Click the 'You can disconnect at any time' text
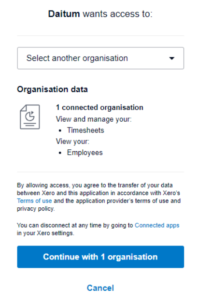The height and width of the screenshot is (302, 198). click(x=75, y=225)
